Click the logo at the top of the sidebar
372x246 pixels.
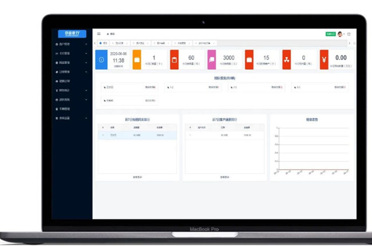coord(72,34)
